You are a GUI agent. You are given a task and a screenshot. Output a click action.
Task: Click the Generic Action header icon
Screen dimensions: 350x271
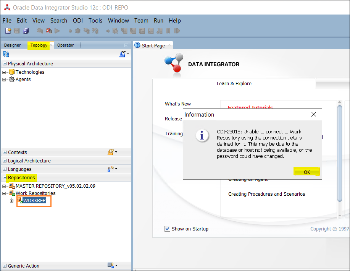point(111,265)
